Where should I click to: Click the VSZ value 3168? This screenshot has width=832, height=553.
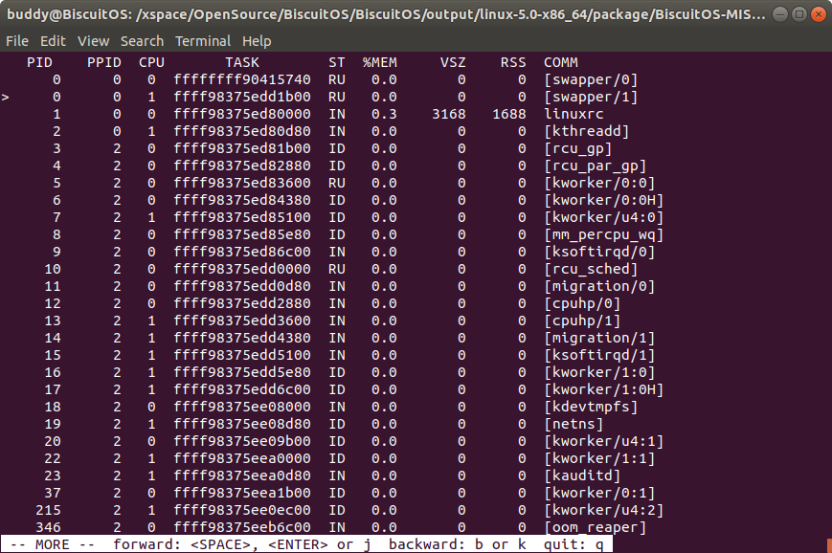[448, 114]
